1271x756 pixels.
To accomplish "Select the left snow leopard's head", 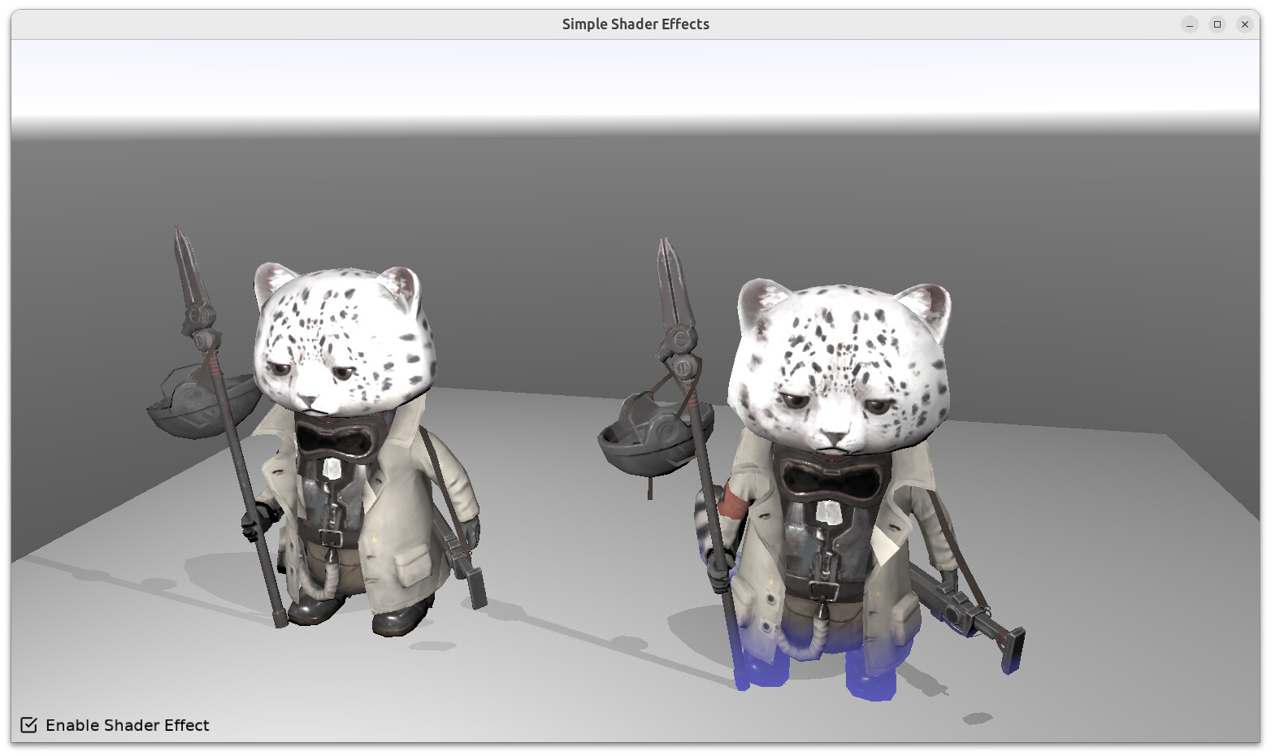I will (x=345, y=339).
